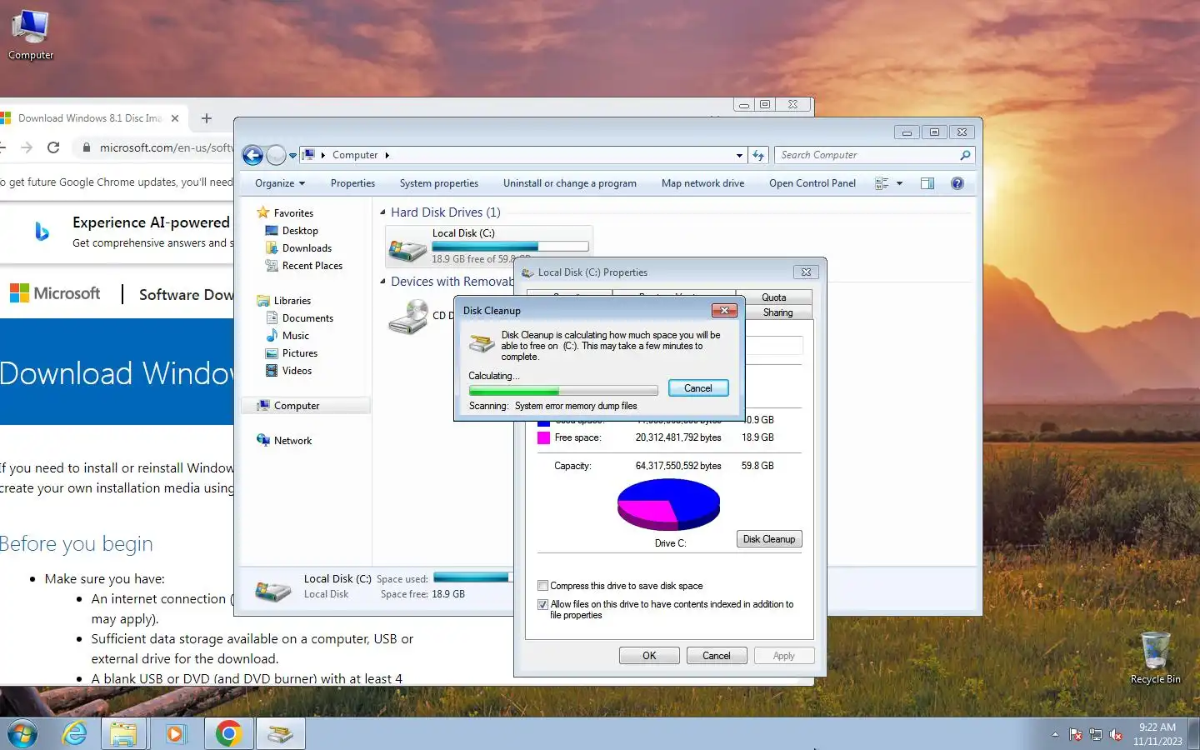The height and width of the screenshot is (750, 1200).
Task: Toggle Allow files to be indexed checkbox
Action: coord(542,604)
